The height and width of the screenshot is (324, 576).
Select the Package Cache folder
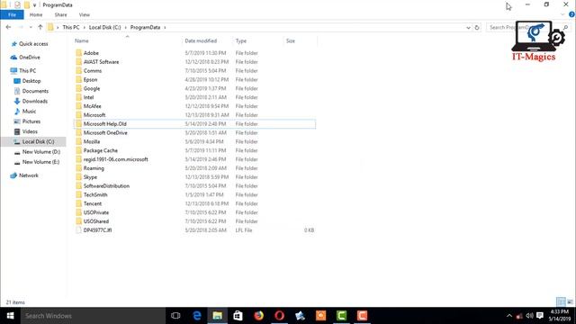(x=100, y=150)
